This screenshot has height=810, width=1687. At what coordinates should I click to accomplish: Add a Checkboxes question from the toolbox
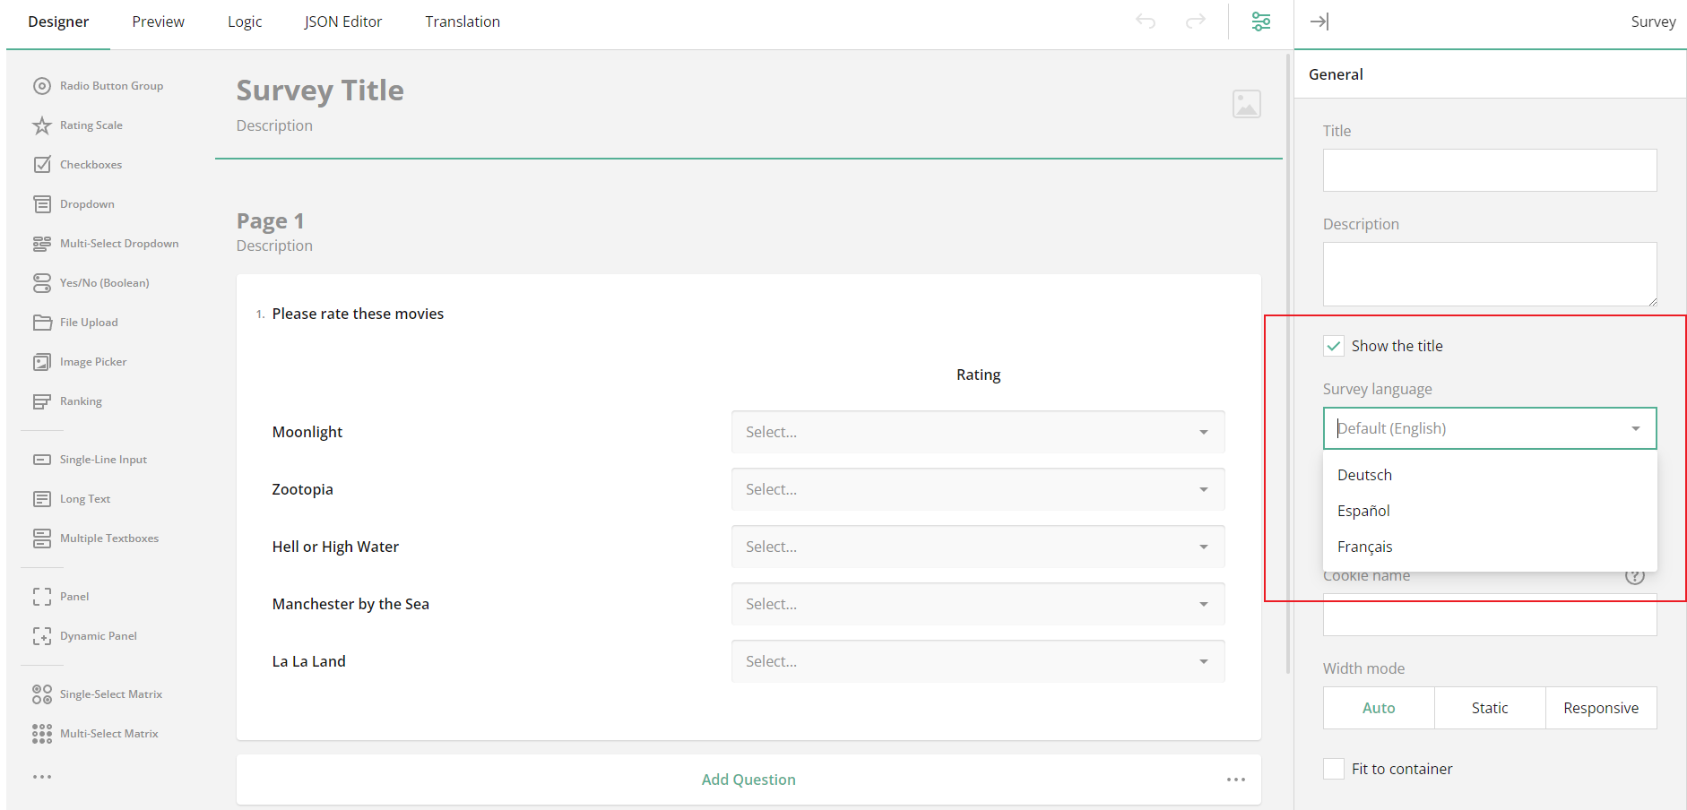(91, 164)
